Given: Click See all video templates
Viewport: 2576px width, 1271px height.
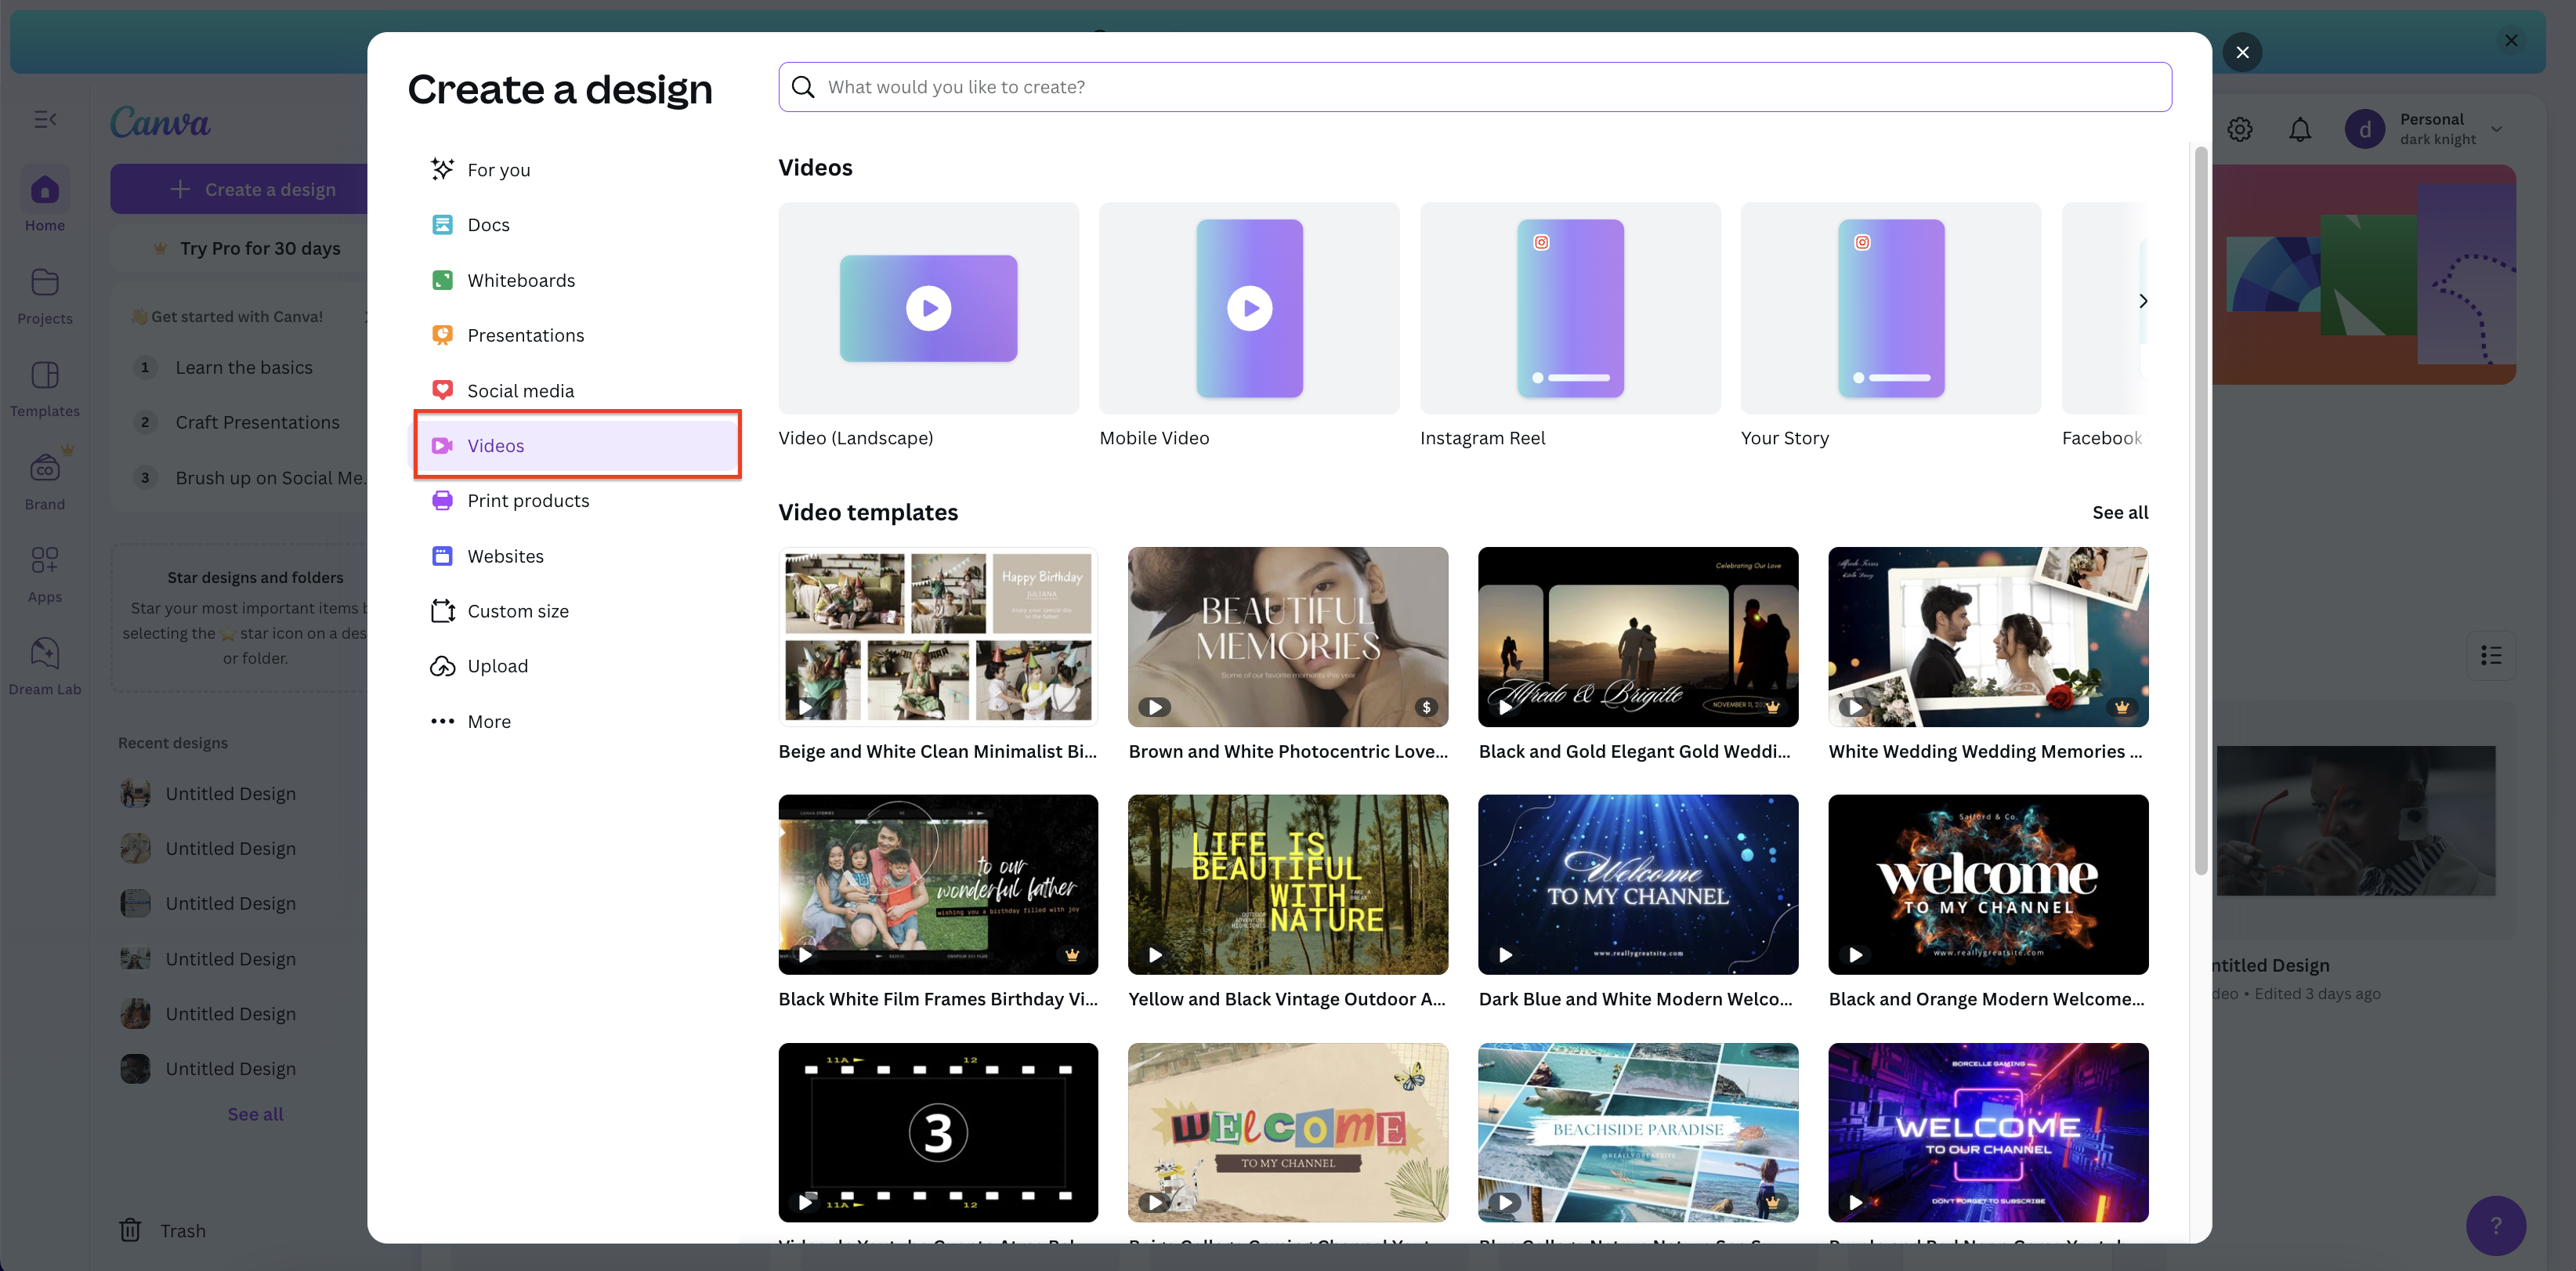Looking at the screenshot, I should (x=2119, y=512).
